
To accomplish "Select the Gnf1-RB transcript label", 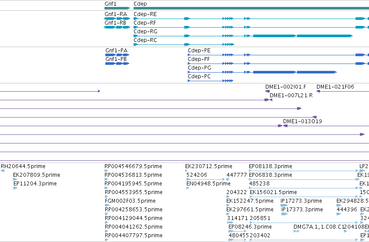I will pos(115,23).
